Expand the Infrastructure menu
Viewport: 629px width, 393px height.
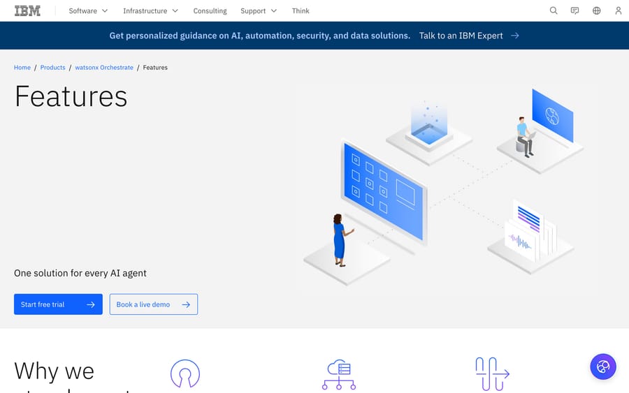point(150,10)
